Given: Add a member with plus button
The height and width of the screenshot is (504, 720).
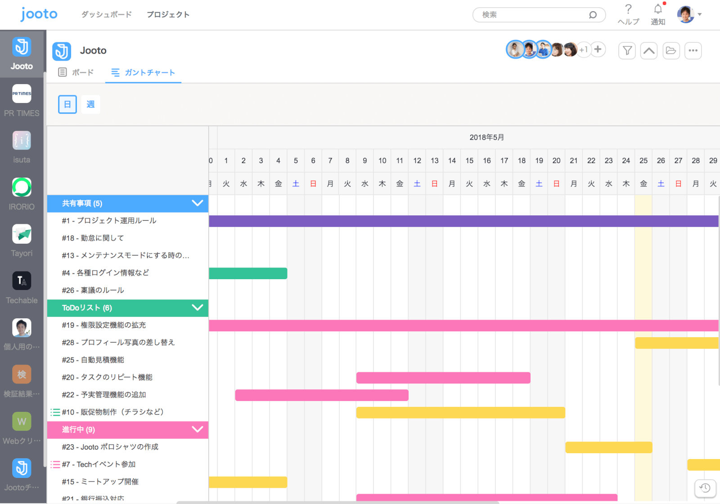Looking at the screenshot, I should point(598,49).
